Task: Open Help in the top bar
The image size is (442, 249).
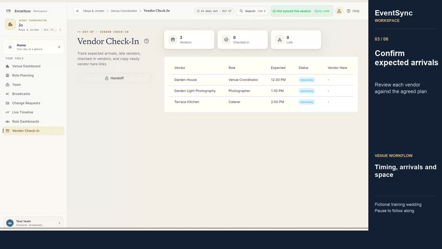Action: pyautogui.click(x=353, y=11)
